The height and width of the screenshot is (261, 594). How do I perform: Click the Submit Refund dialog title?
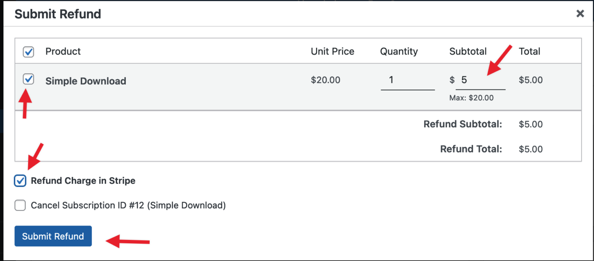point(58,14)
